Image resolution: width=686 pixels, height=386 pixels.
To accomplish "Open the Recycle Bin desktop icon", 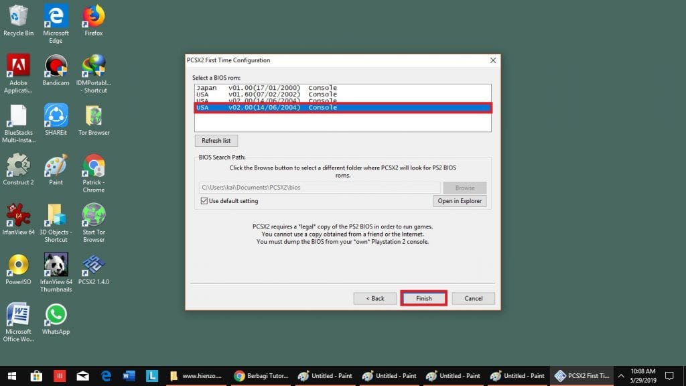I will point(18,20).
